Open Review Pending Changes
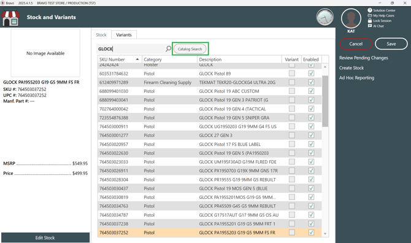This screenshot has height=243, width=411. (363, 58)
